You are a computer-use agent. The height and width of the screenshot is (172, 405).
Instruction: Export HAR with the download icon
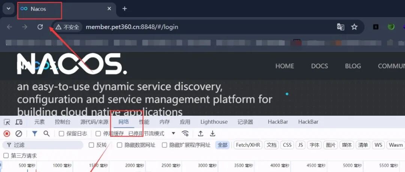[x=212, y=133]
